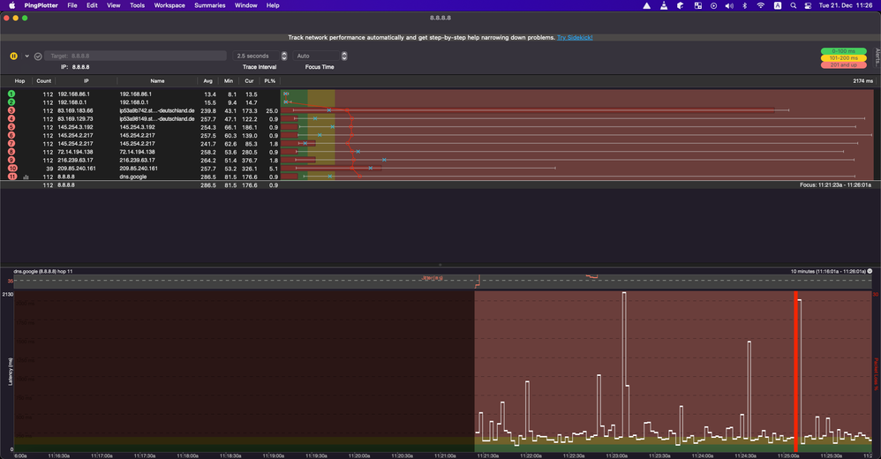Click the dns.google name cell
Image resolution: width=881 pixels, height=459 pixels.
click(133, 177)
